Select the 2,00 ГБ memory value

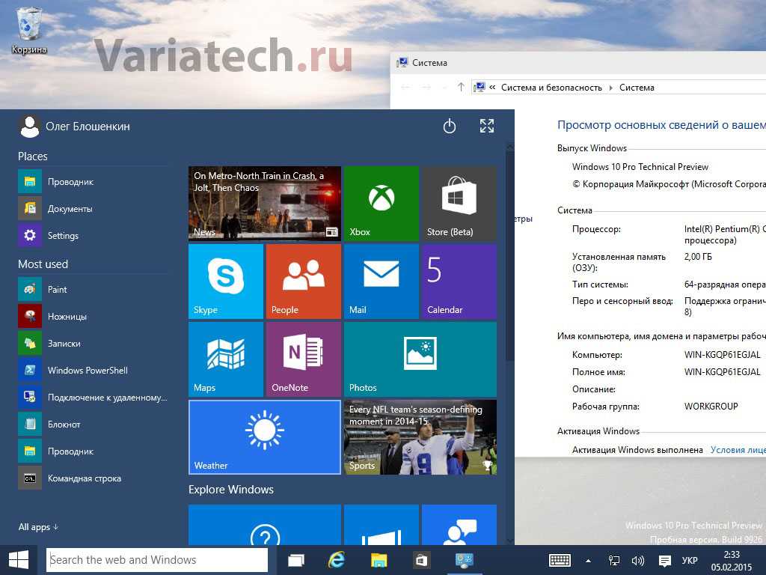tap(698, 257)
